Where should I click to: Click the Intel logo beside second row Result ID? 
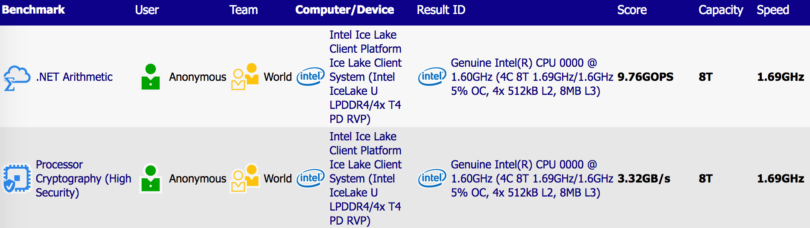coord(432,178)
